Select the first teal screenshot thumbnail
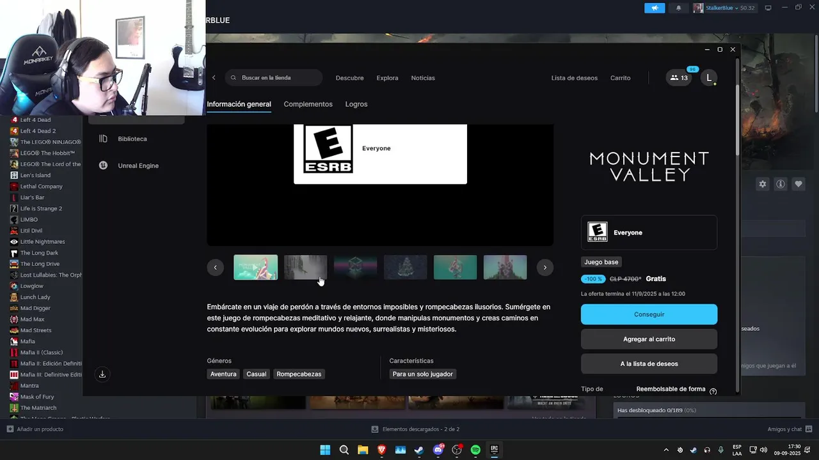The image size is (819, 460). [x=255, y=268]
